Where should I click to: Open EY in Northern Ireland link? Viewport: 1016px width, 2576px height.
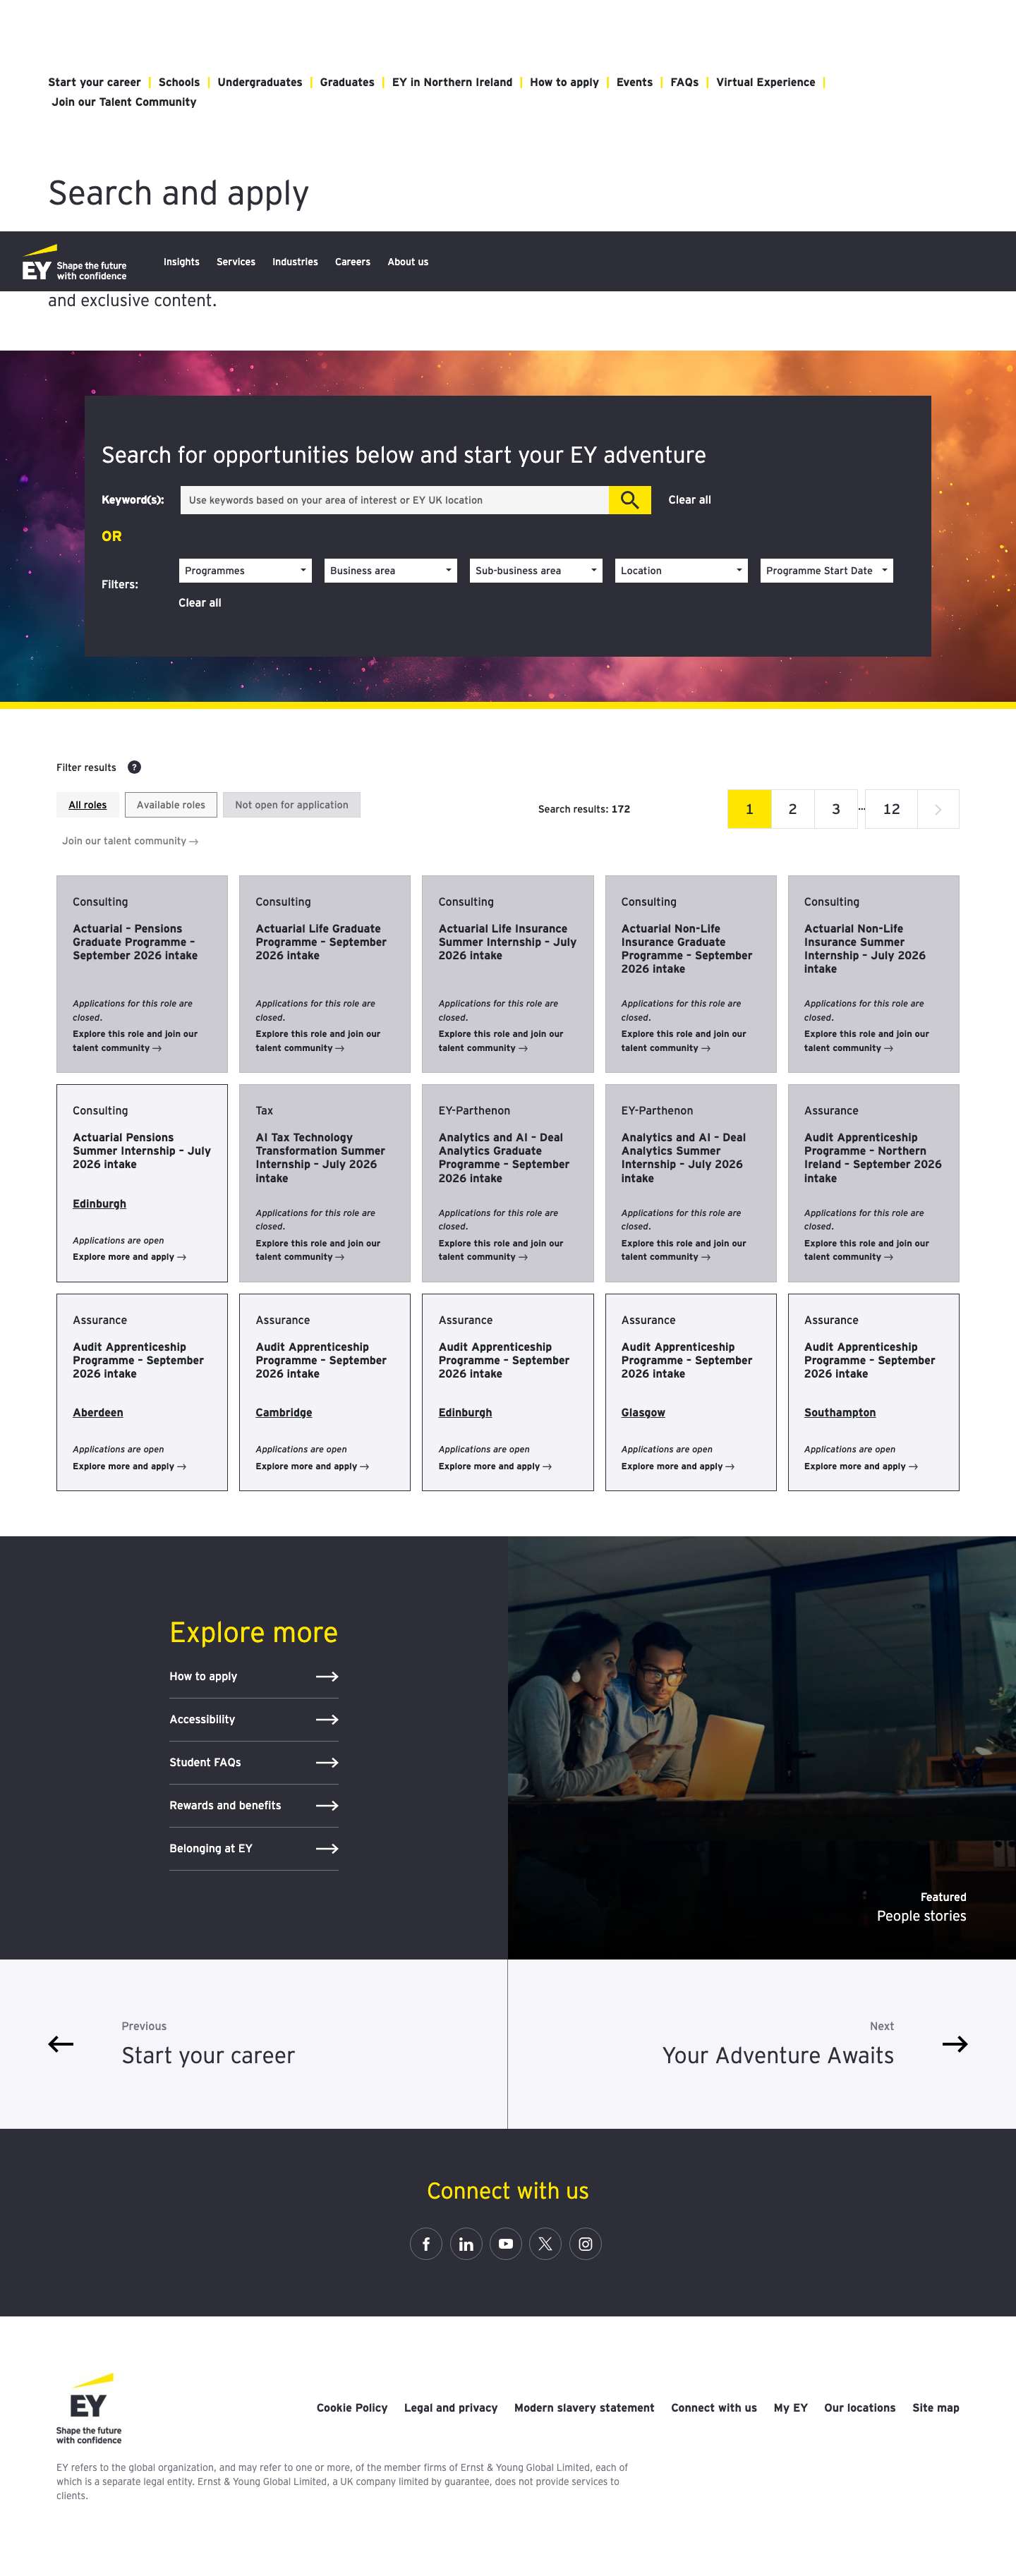tap(452, 83)
